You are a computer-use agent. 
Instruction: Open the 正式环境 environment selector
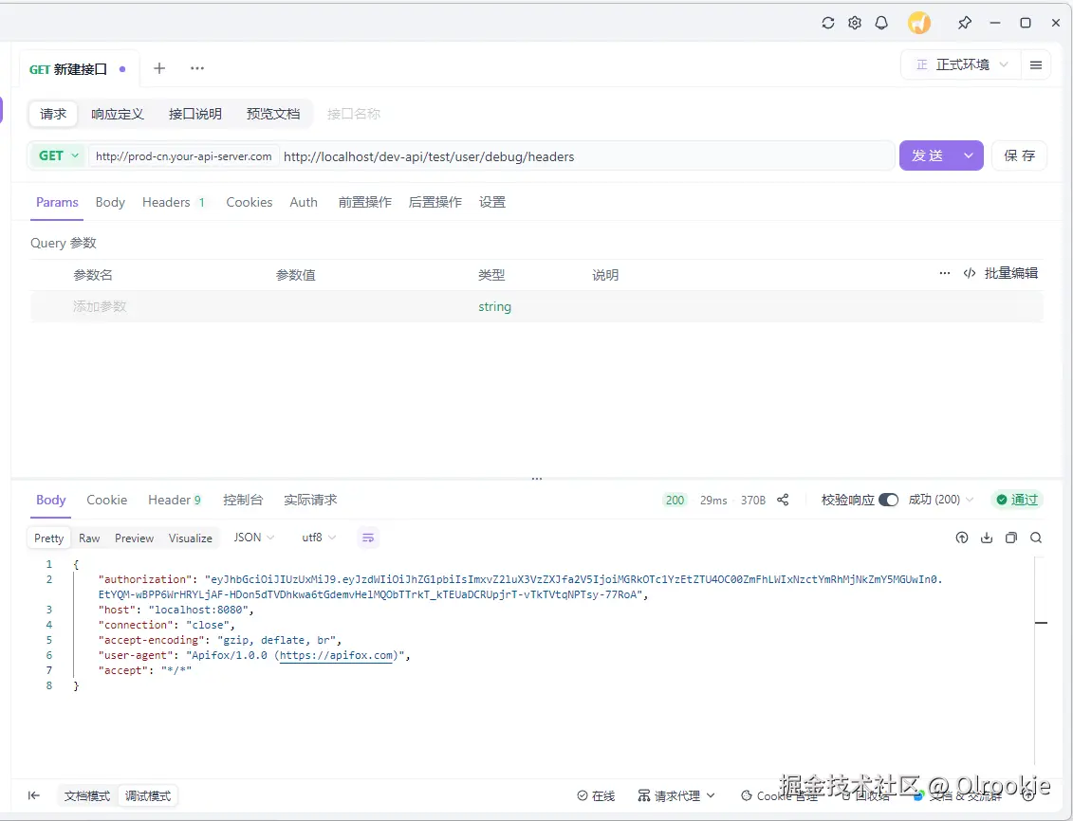pyautogui.click(x=961, y=64)
